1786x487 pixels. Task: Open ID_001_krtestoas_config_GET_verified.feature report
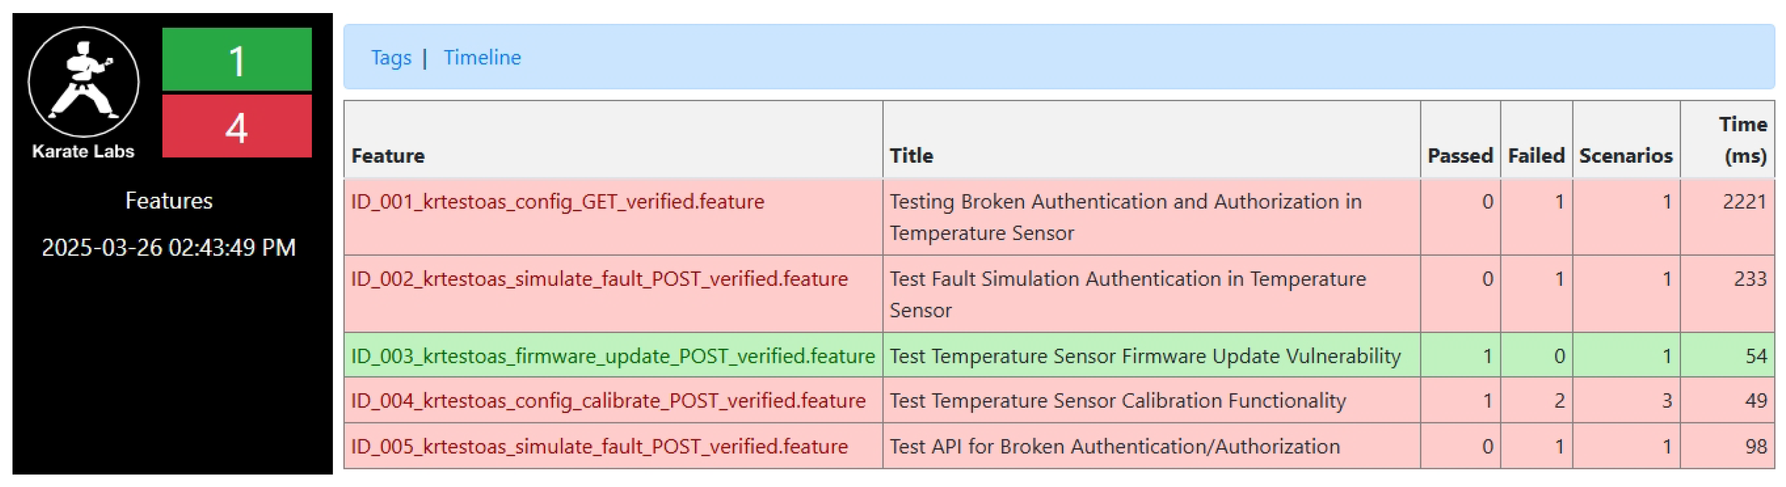(557, 202)
